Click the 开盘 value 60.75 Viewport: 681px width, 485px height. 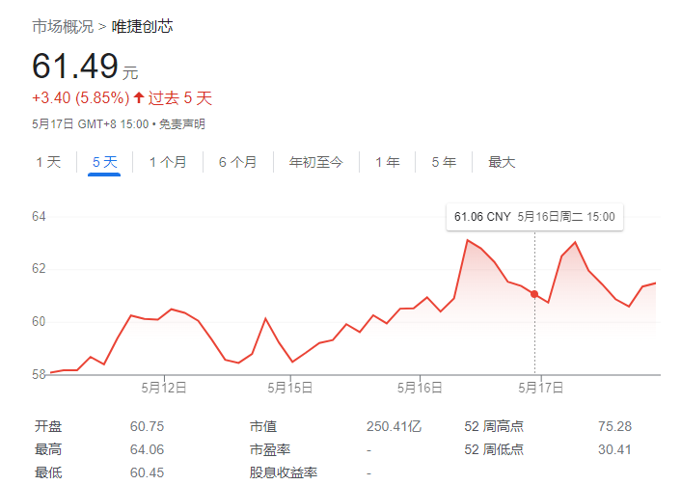[x=148, y=427]
